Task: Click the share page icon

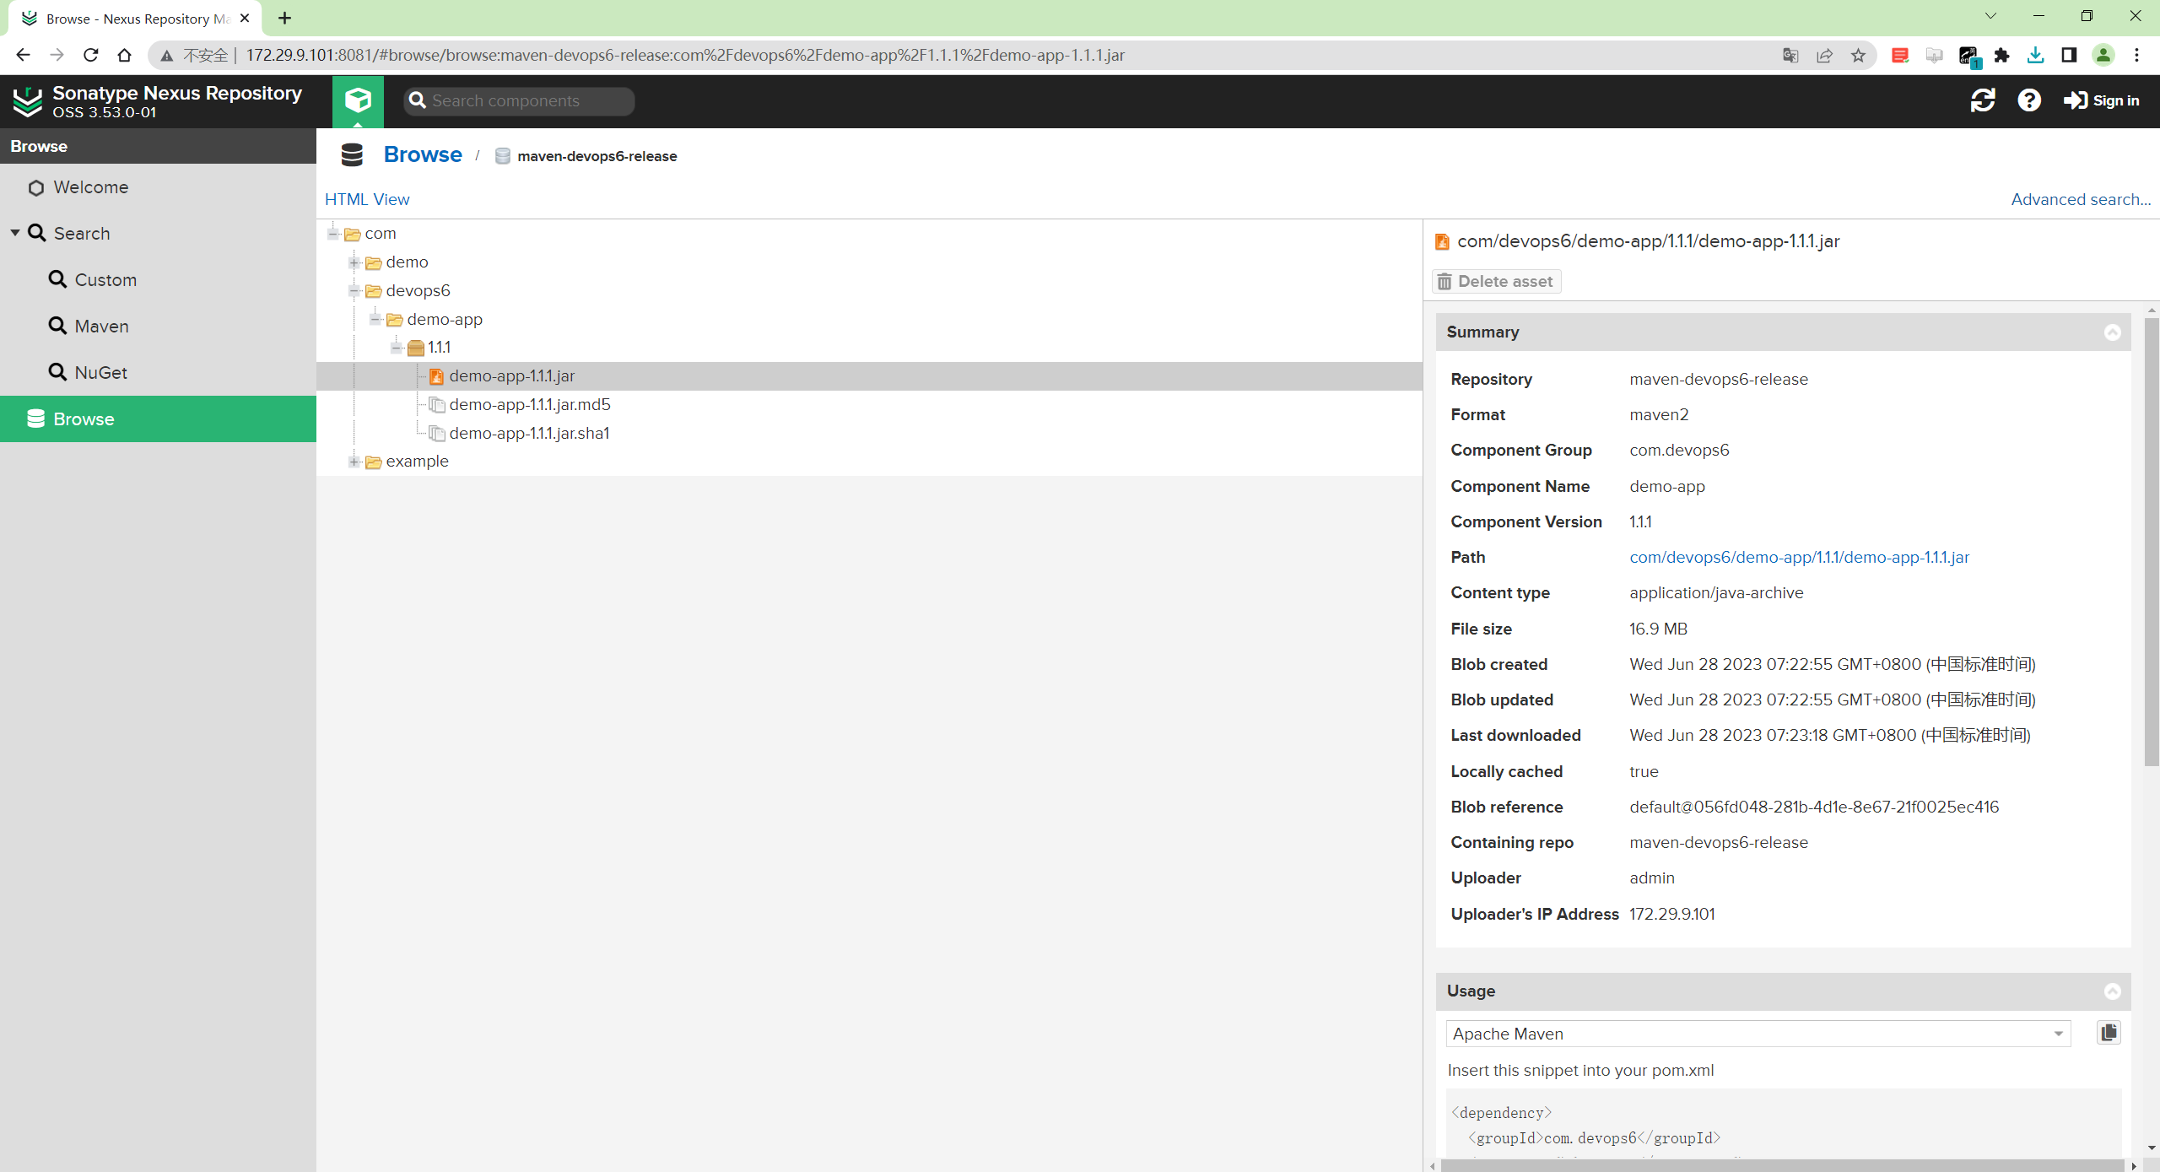Action: tap(1824, 55)
